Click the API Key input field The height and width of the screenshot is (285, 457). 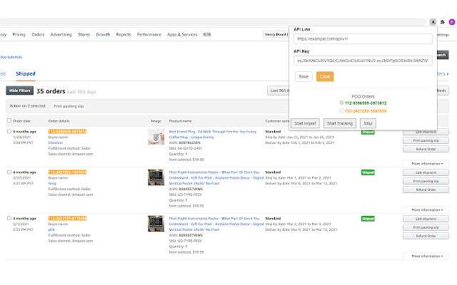click(363, 61)
